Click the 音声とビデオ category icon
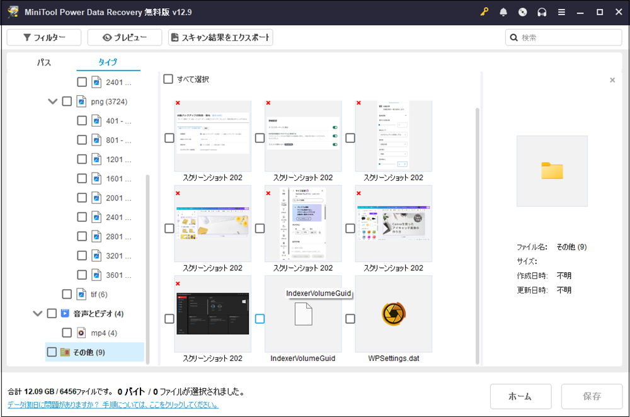This screenshot has width=630, height=417. click(x=65, y=313)
